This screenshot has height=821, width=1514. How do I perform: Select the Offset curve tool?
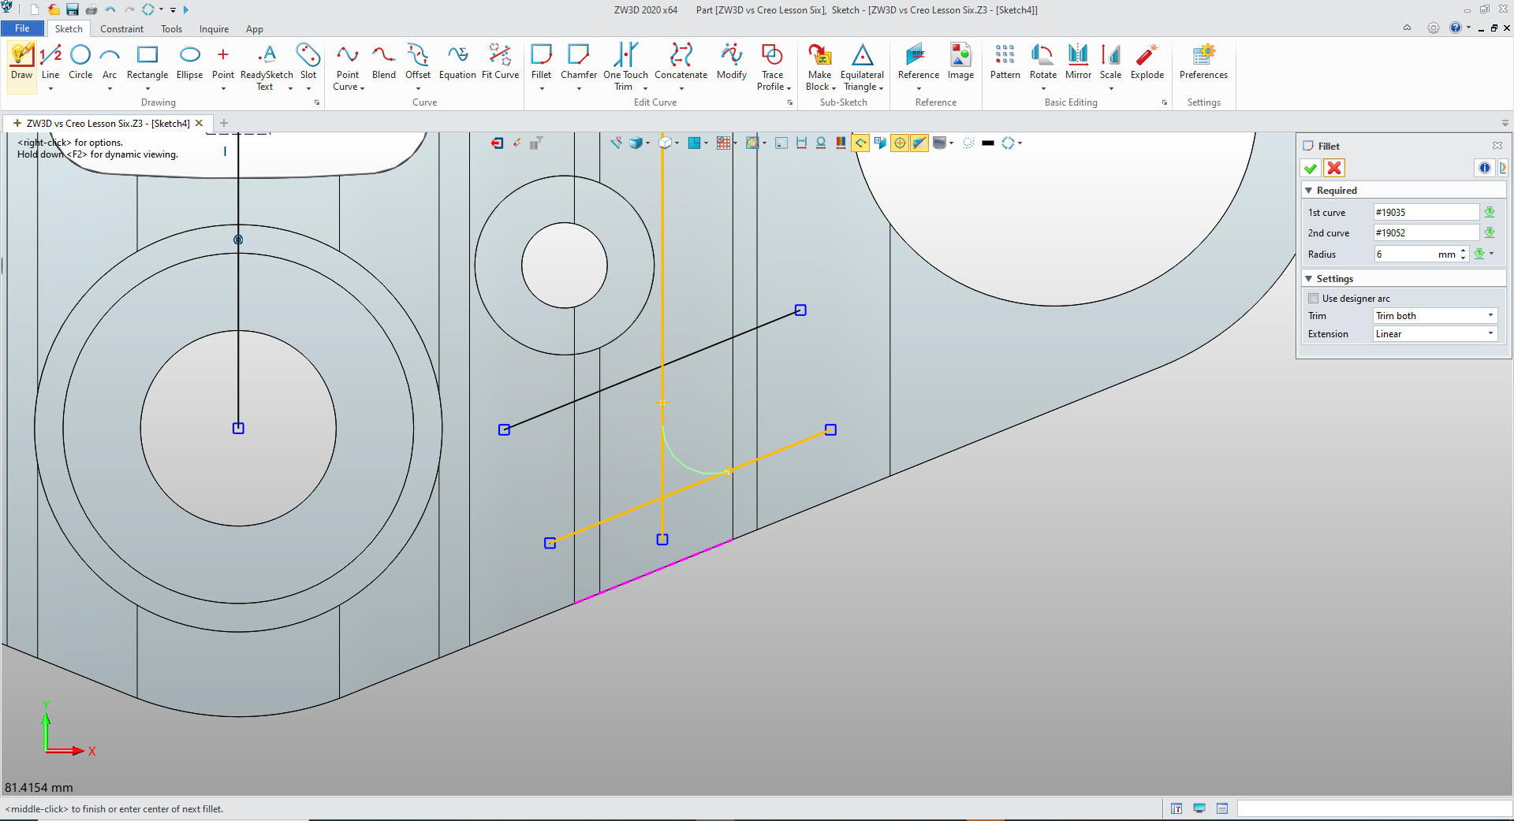coord(417,62)
